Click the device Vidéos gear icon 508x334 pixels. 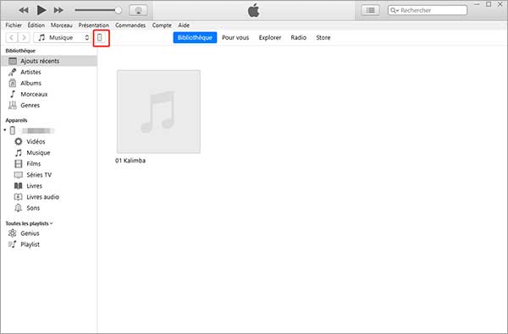pyautogui.click(x=19, y=141)
